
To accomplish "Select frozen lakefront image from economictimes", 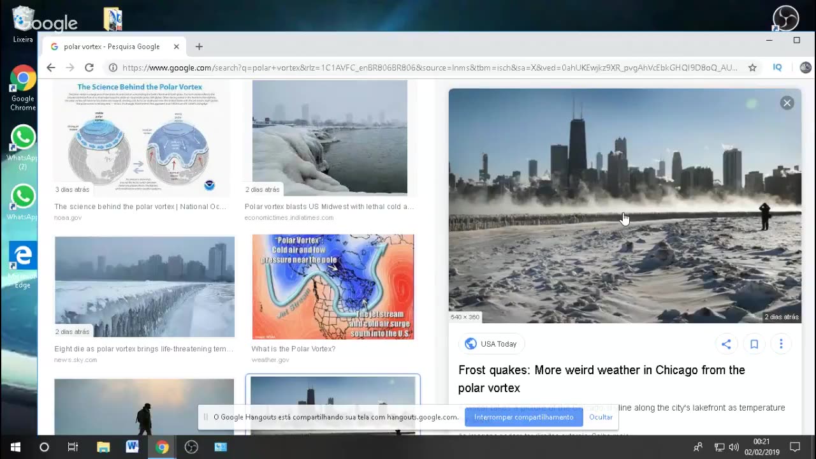I will (330, 138).
